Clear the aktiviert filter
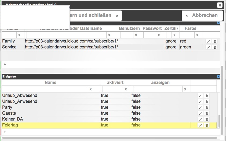This screenshot has width=226, height=141. (x=126, y=89)
